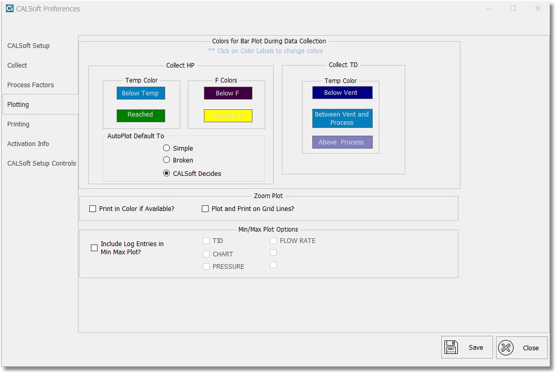Switch to the Collect tab
This screenshot has width=557, height=374.
(x=17, y=66)
